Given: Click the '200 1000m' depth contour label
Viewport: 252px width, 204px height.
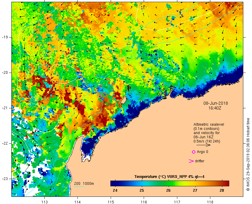Looking at the screenshot, I should point(84,184).
